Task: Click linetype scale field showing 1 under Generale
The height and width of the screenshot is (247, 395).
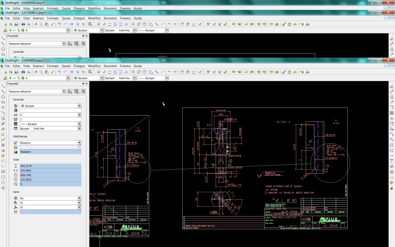Action: [x=50, y=119]
